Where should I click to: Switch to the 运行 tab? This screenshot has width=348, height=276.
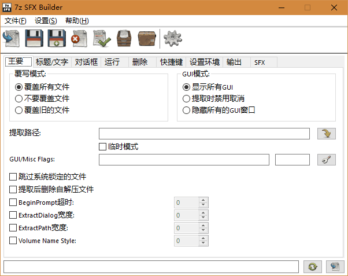click(114, 62)
